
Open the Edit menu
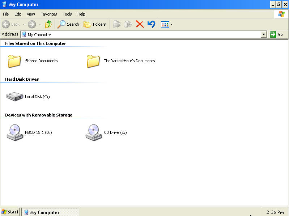point(18,14)
